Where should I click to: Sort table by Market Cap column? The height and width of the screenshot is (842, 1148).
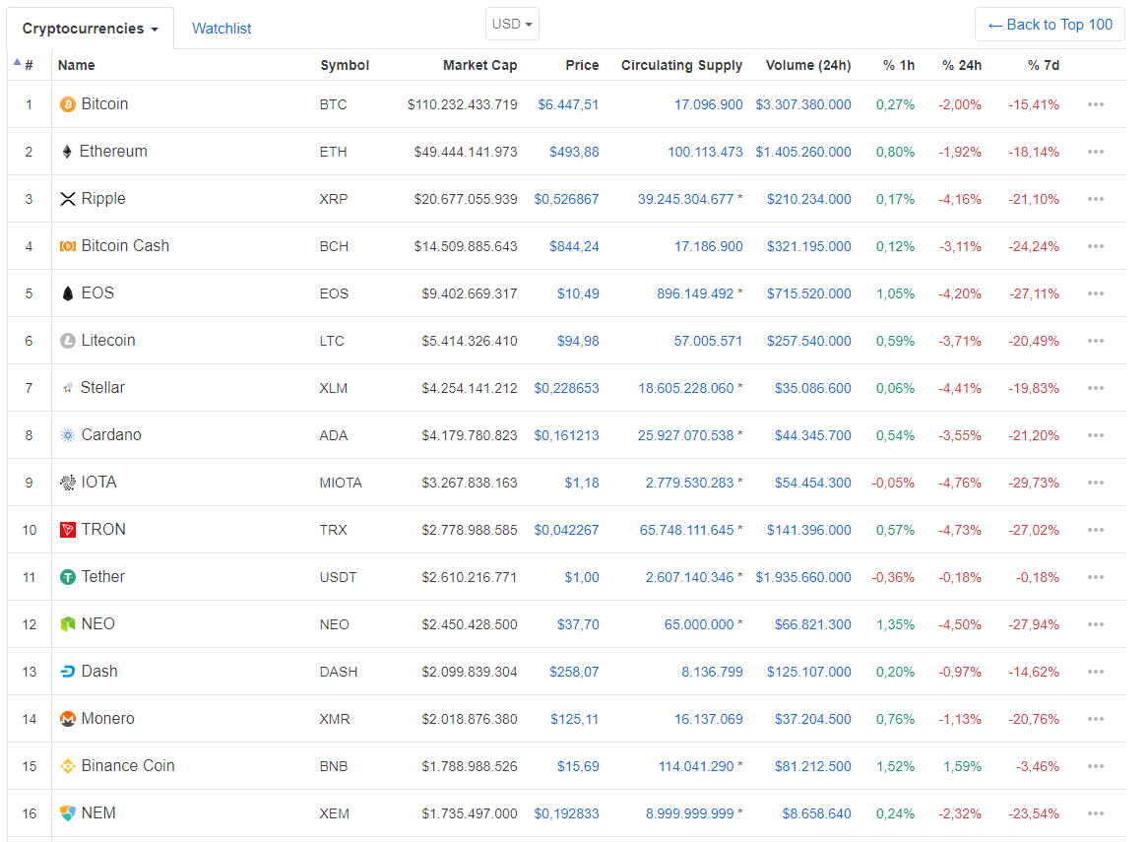click(x=479, y=65)
